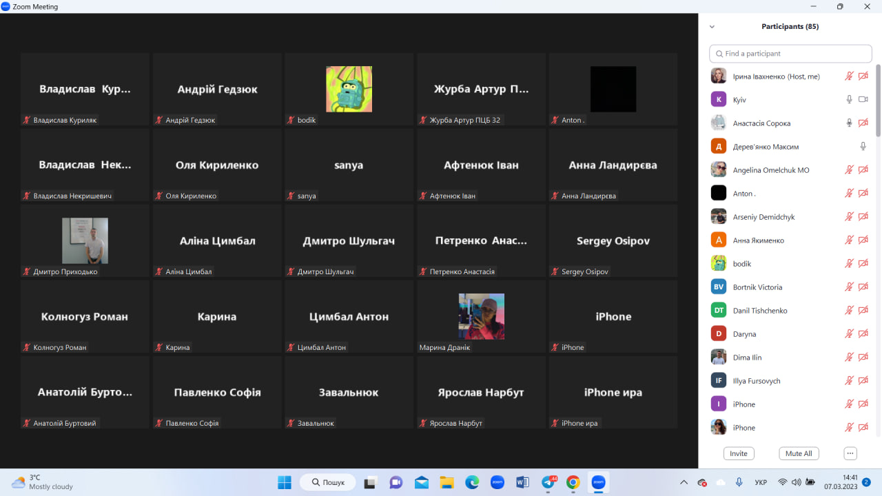Open Telegram from the taskbar
Viewport: 882px width, 496px height.
pos(548,482)
